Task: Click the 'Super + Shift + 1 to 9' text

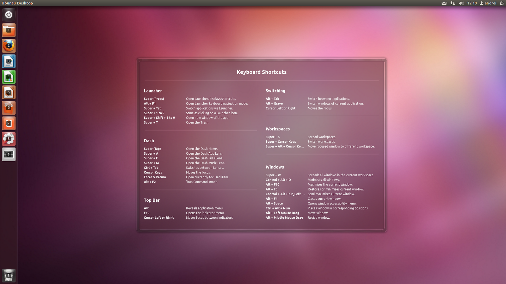Action: coord(159,118)
